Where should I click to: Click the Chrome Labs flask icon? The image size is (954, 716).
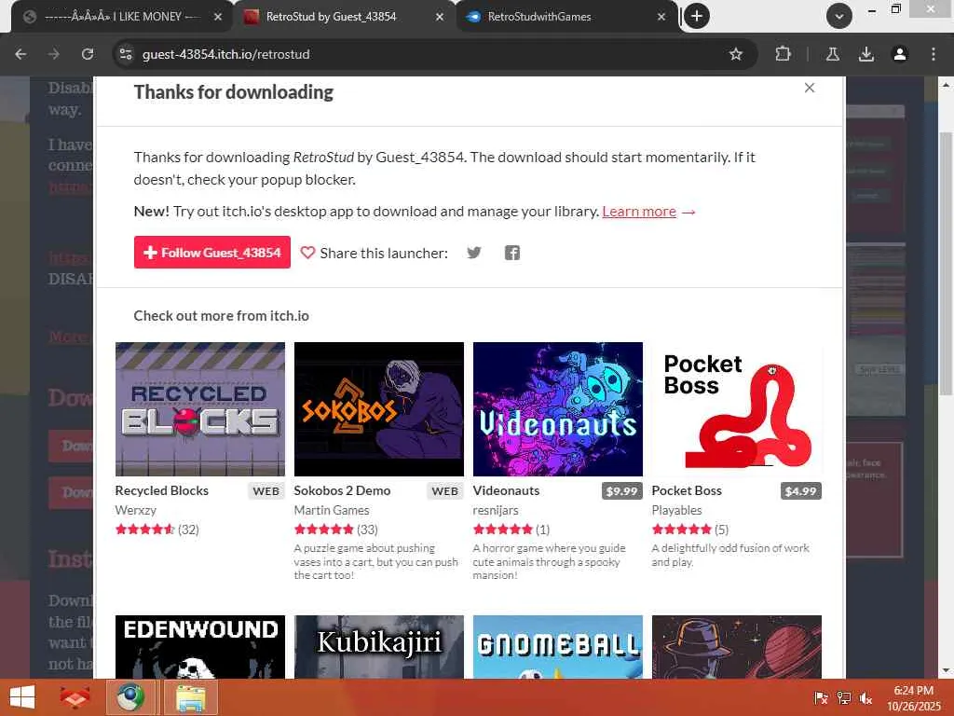pyautogui.click(x=833, y=54)
